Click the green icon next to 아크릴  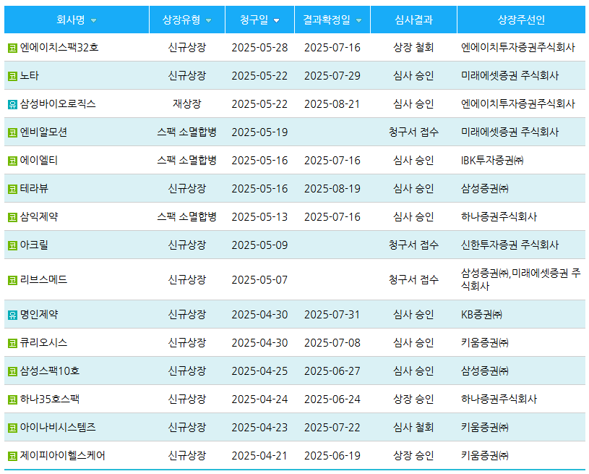(x=12, y=245)
